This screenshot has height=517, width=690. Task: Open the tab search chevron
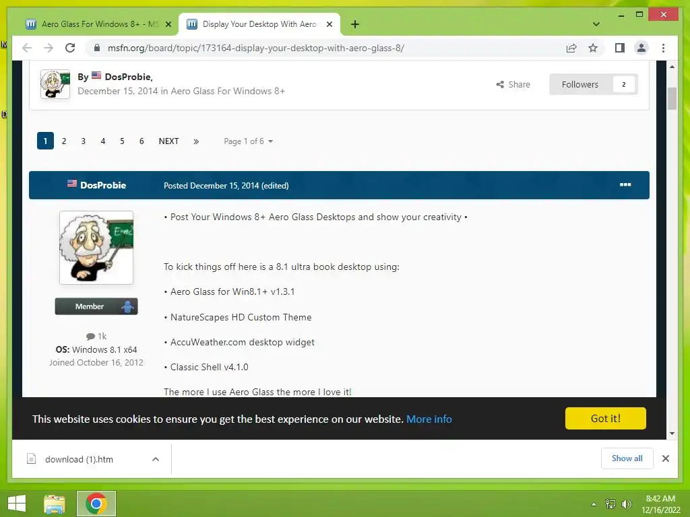(x=596, y=24)
